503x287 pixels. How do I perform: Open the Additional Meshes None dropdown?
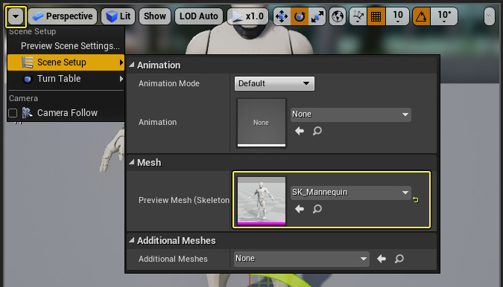pyautogui.click(x=301, y=259)
